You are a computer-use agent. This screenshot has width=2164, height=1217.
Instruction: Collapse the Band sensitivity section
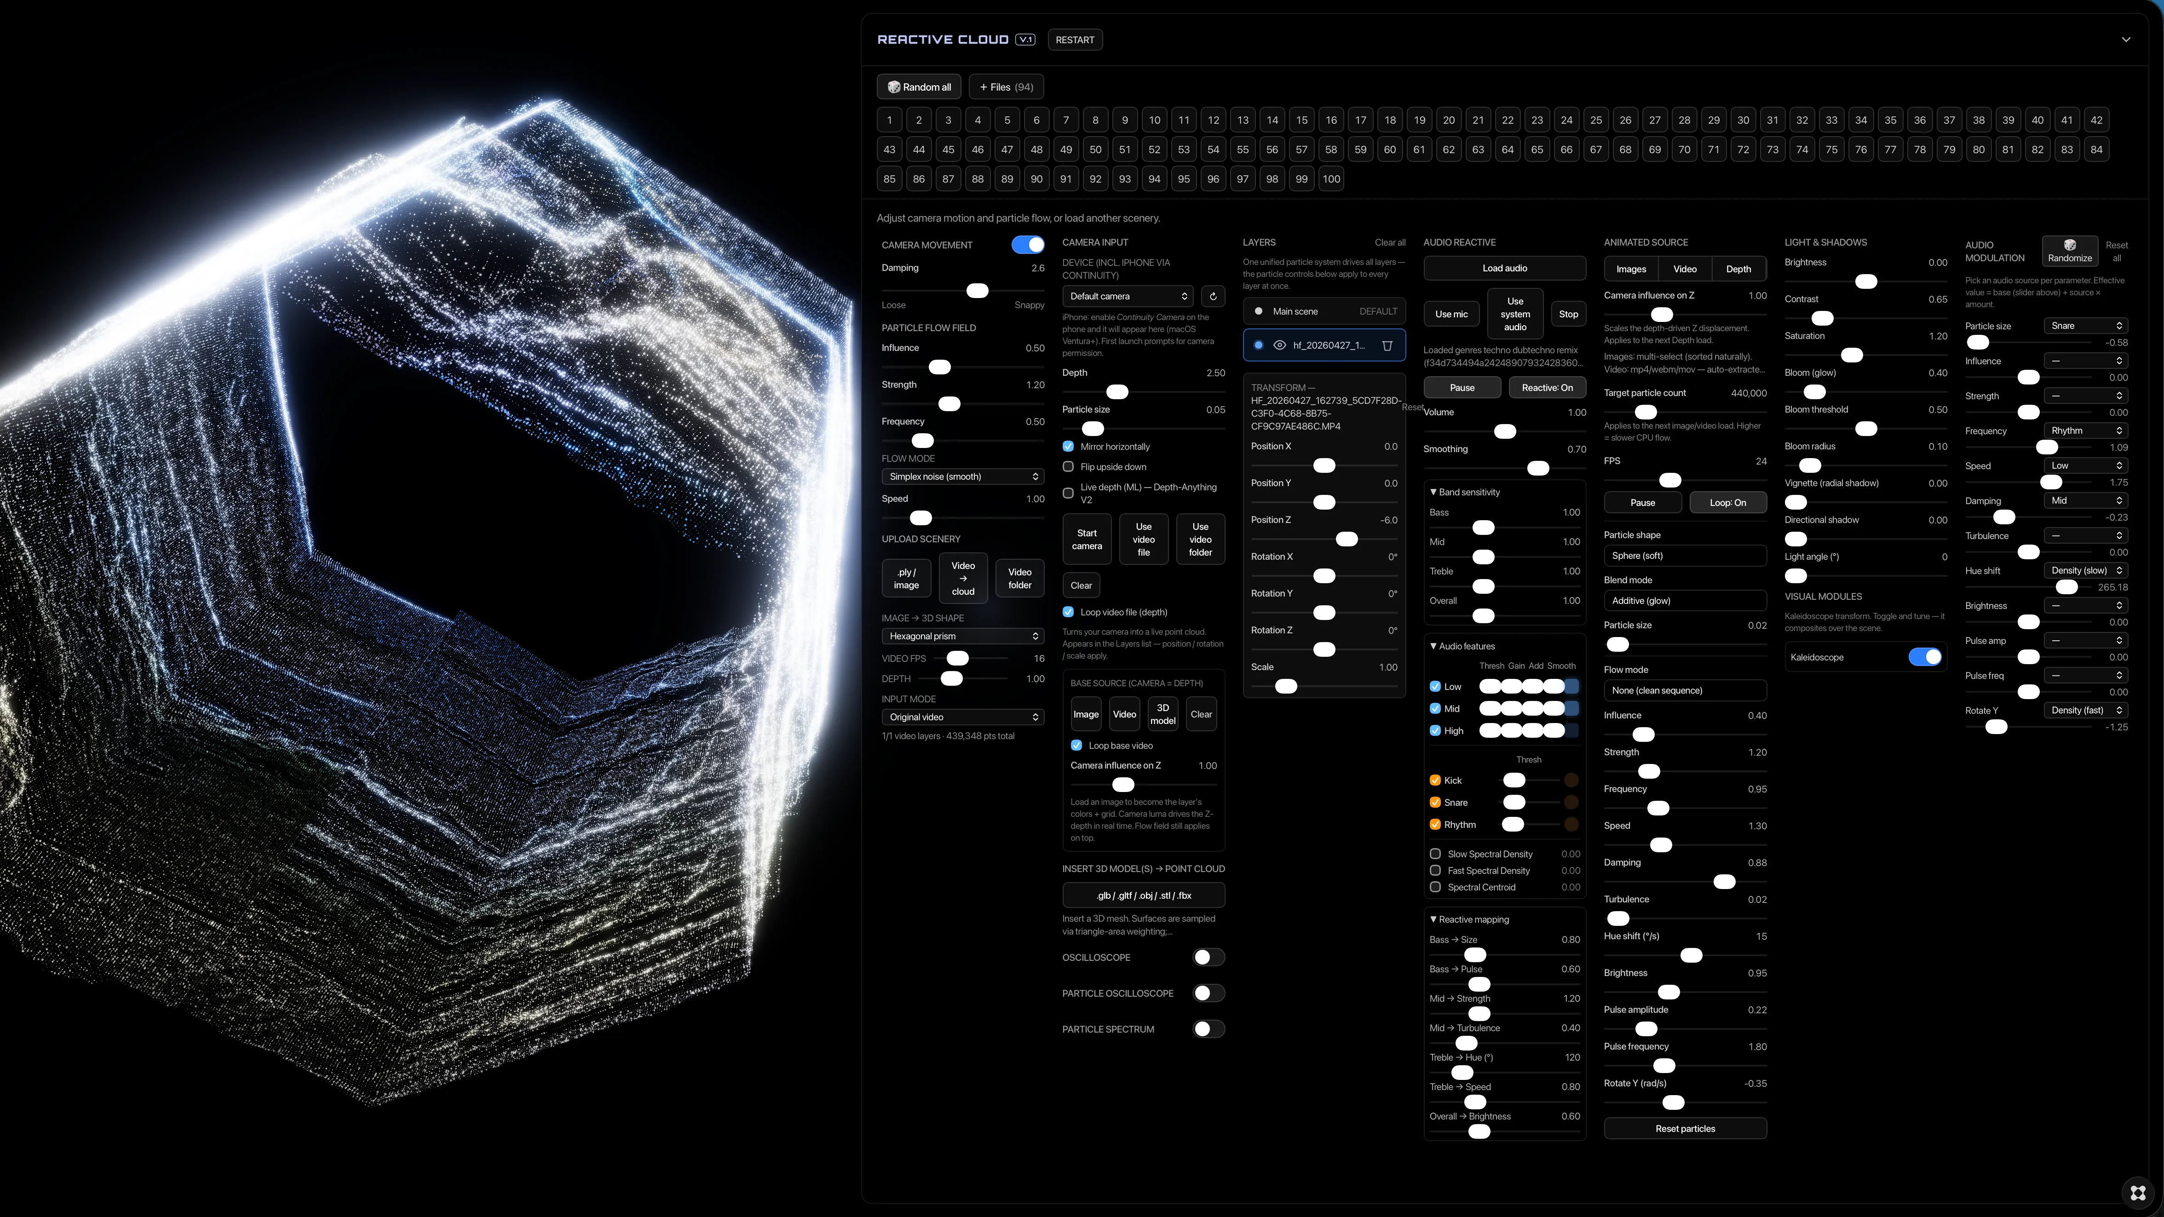[x=1465, y=492]
